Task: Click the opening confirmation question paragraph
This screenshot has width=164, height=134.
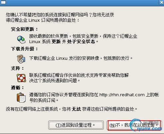Action: click(x=60, y=17)
